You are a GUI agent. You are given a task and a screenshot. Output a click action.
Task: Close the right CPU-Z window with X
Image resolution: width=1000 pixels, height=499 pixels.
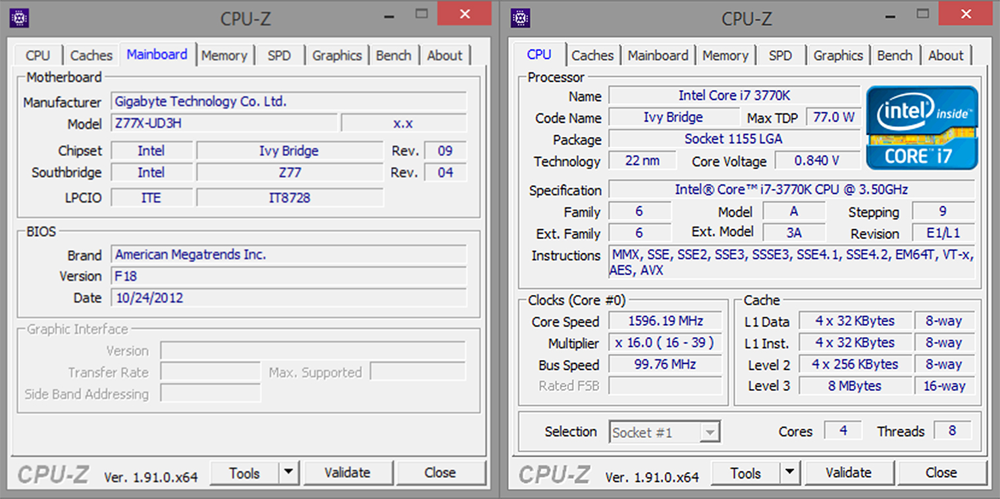pyautogui.click(x=965, y=13)
